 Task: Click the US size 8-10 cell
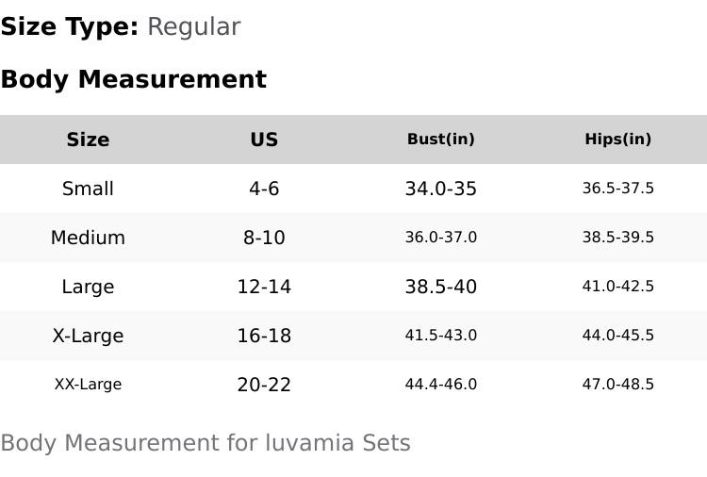pos(264,238)
